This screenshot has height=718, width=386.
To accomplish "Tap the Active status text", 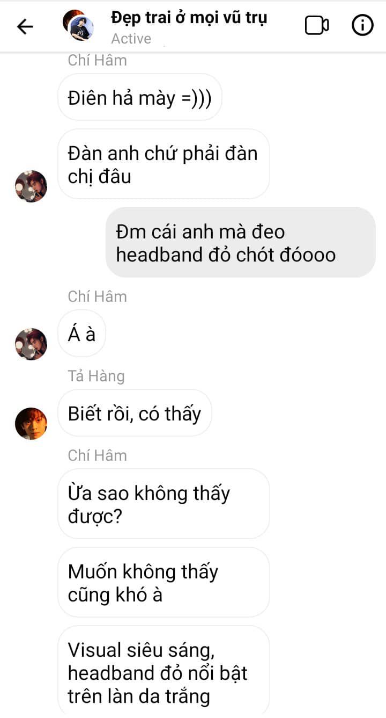I will coord(131,39).
